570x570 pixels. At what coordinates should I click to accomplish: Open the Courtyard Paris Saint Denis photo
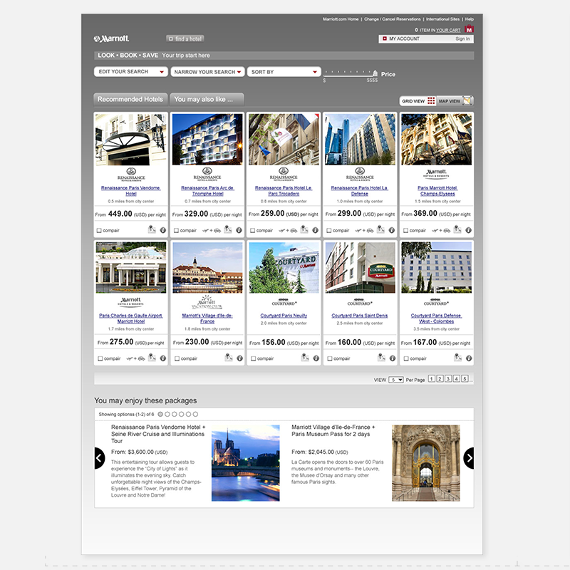point(361,268)
